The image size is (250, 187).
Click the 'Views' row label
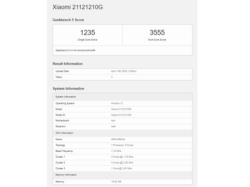59,77
